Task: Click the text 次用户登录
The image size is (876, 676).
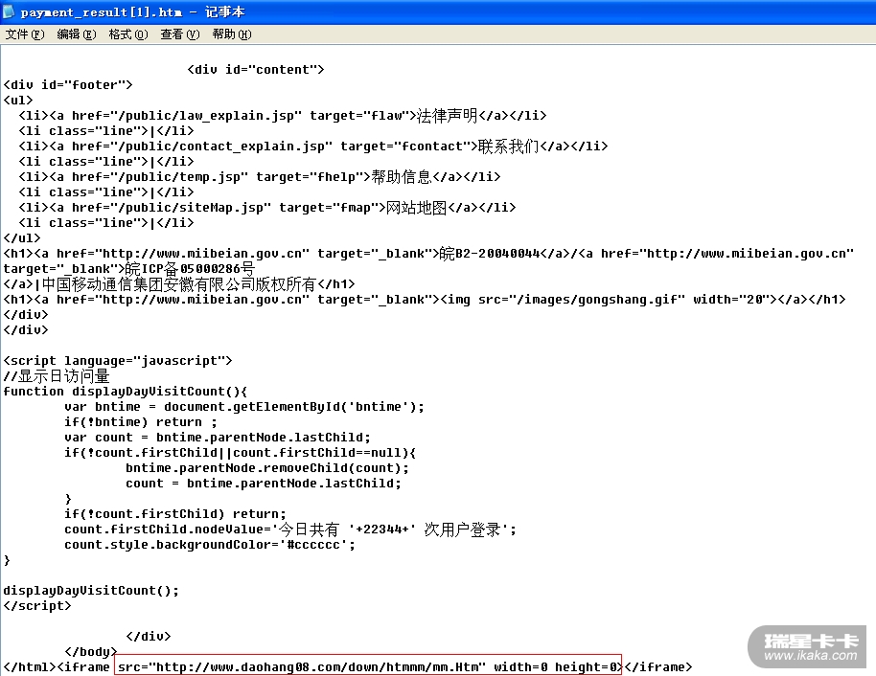Action: (463, 530)
